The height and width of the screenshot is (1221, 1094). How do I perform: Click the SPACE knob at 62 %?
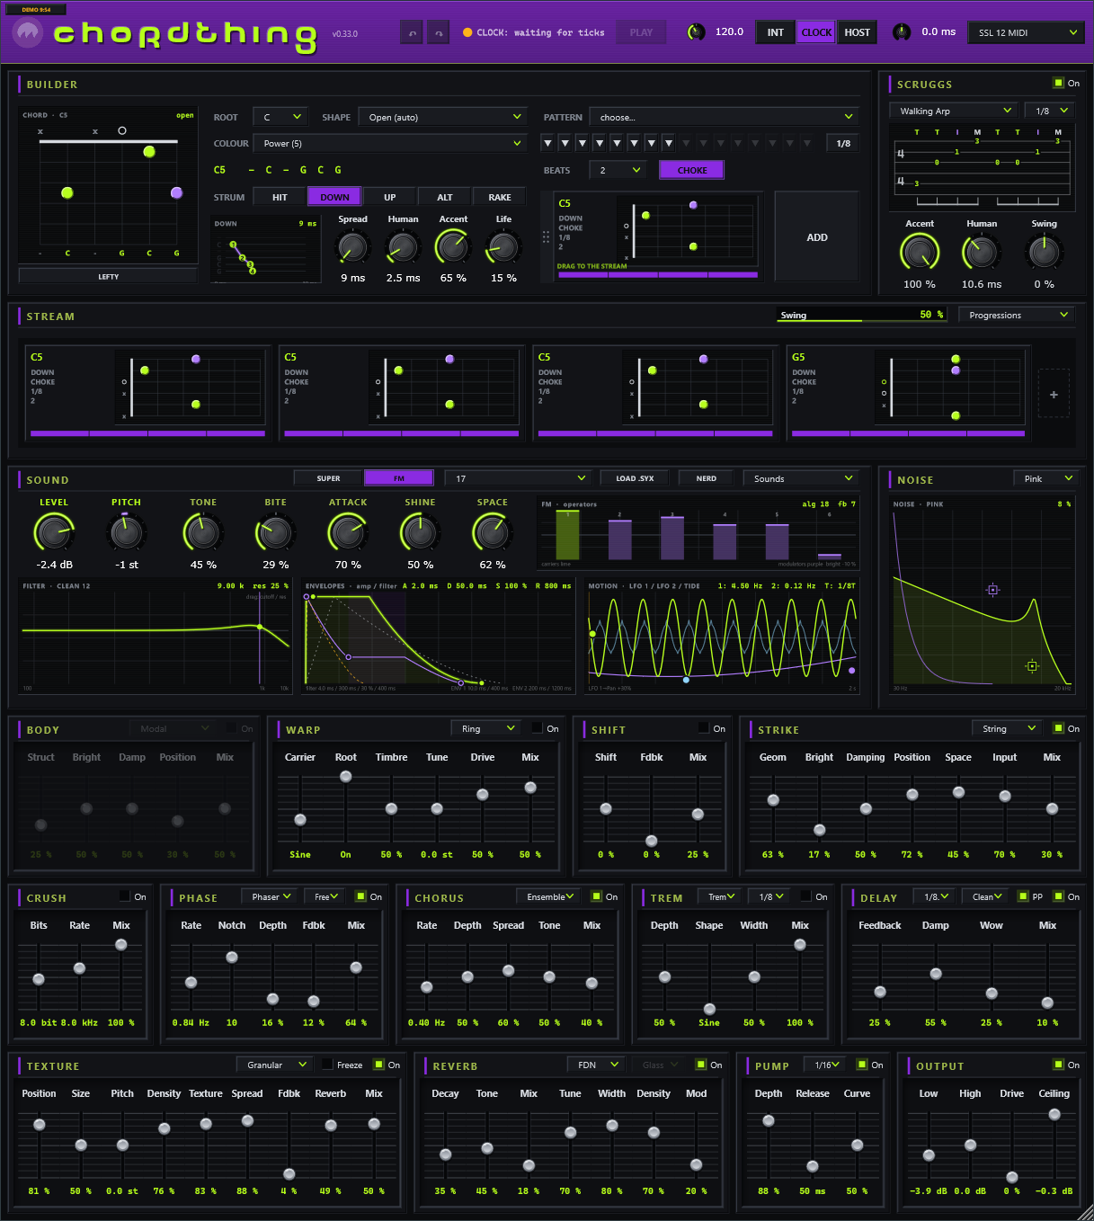(x=492, y=533)
